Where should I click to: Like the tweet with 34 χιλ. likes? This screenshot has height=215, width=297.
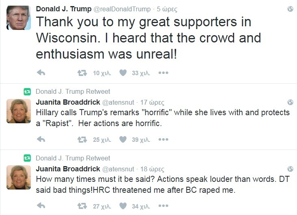pos(123,206)
